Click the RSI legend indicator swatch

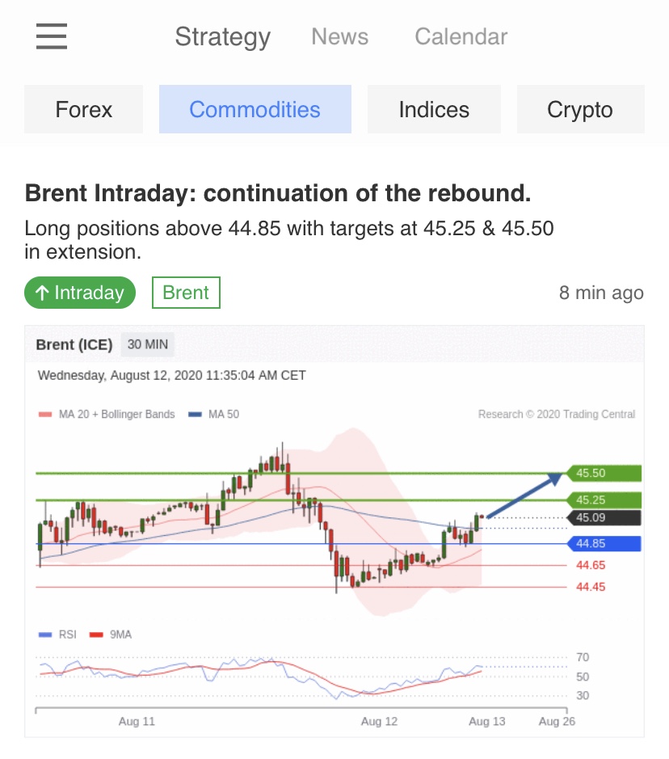click(x=45, y=635)
